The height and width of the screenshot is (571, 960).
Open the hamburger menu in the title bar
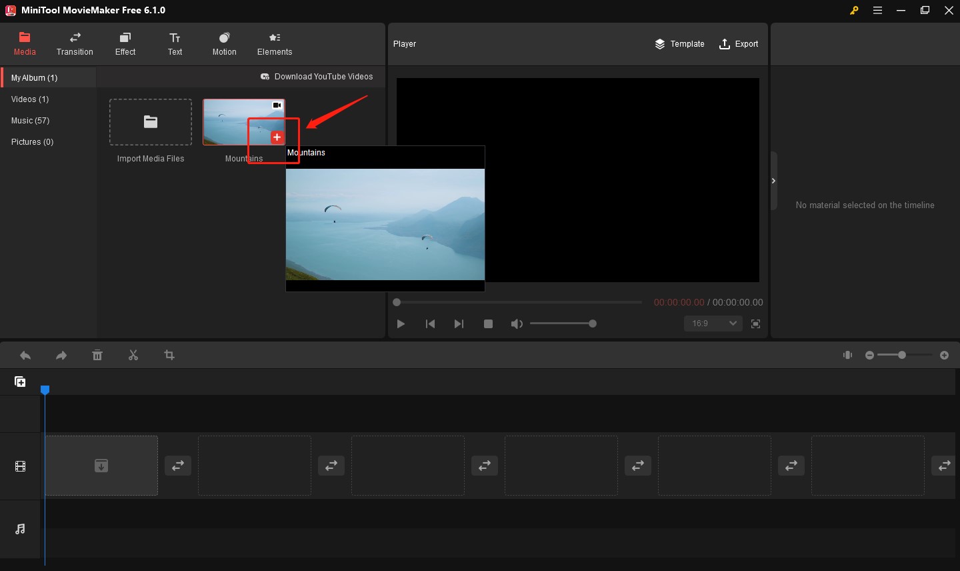(877, 10)
